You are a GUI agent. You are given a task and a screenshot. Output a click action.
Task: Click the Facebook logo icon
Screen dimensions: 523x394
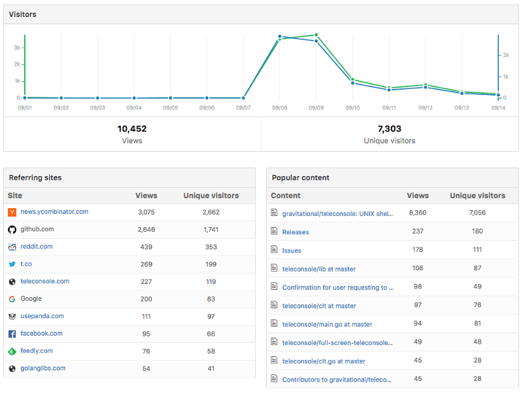[12, 334]
